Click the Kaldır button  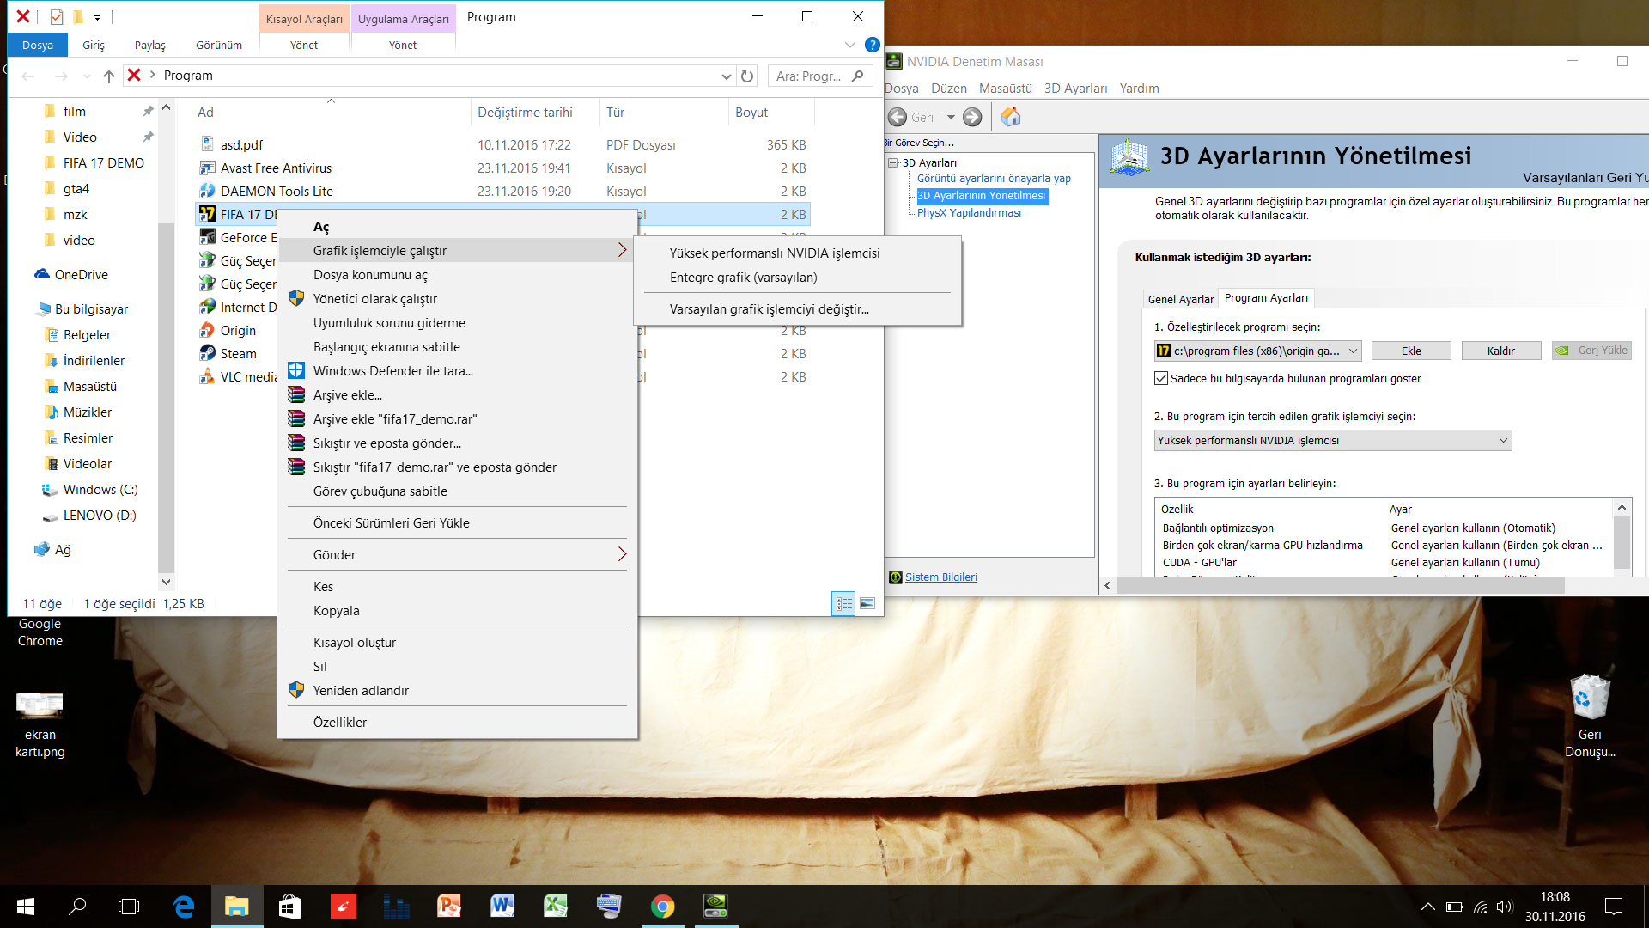[1500, 351]
